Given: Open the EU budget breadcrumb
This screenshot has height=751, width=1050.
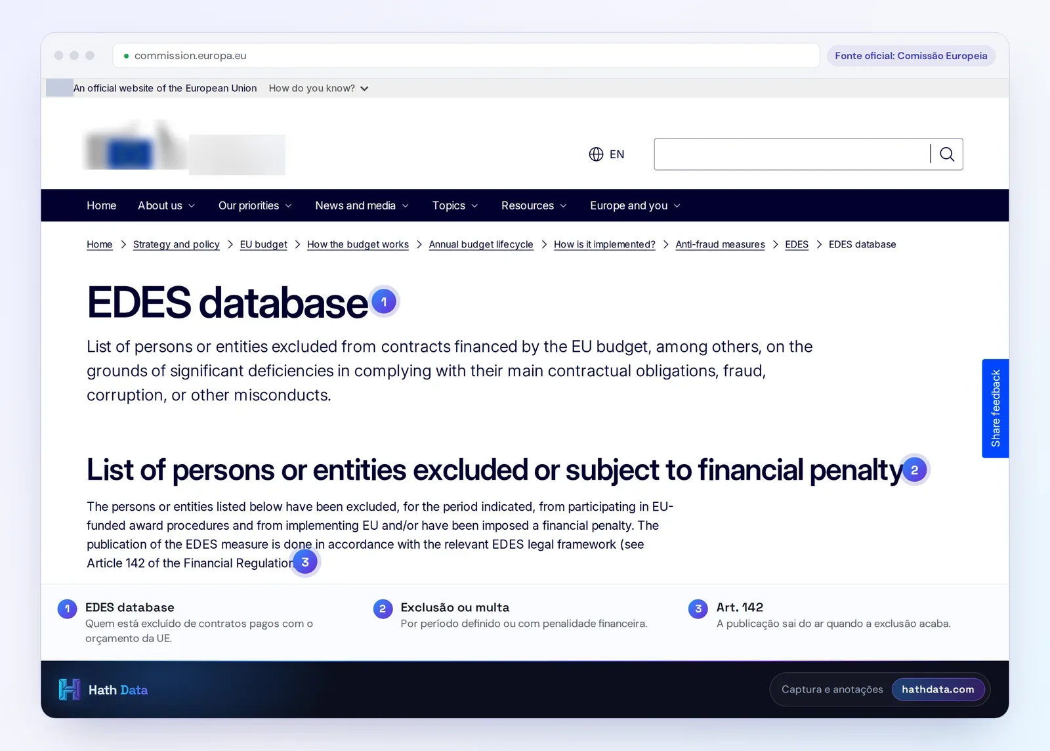Looking at the screenshot, I should [264, 244].
